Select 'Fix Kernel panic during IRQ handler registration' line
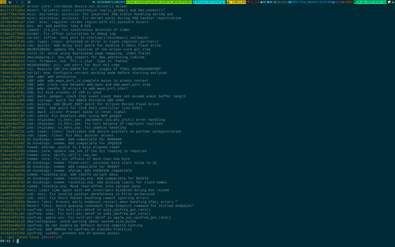The image size is (395, 247). [91, 18]
